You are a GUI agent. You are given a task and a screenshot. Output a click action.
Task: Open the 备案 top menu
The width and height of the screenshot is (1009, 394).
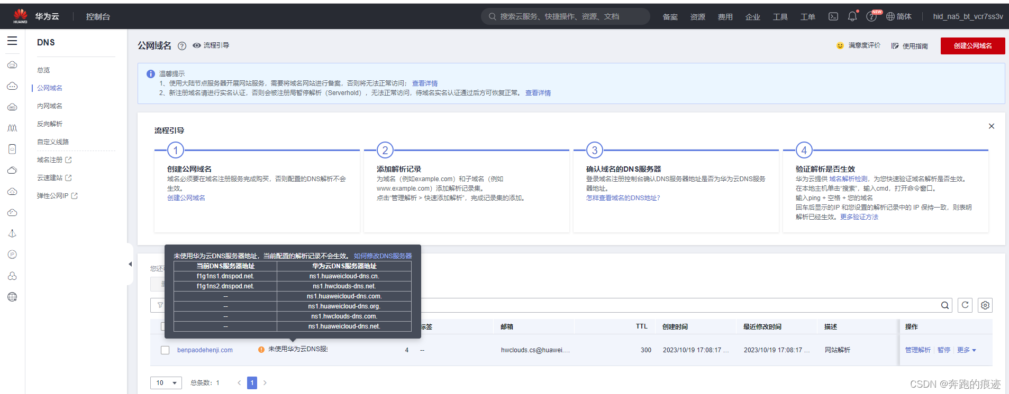[670, 17]
